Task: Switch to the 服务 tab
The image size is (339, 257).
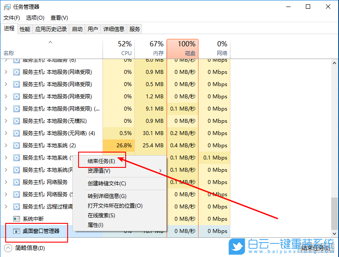Action: [x=134, y=29]
